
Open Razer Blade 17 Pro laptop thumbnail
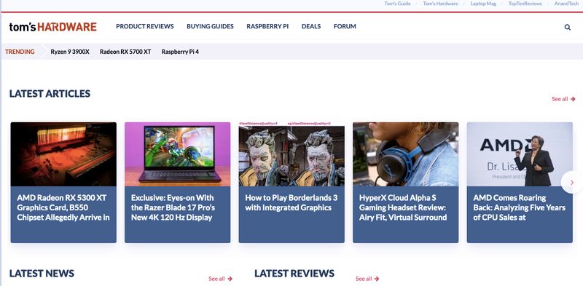pyautogui.click(x=177, y=154)
